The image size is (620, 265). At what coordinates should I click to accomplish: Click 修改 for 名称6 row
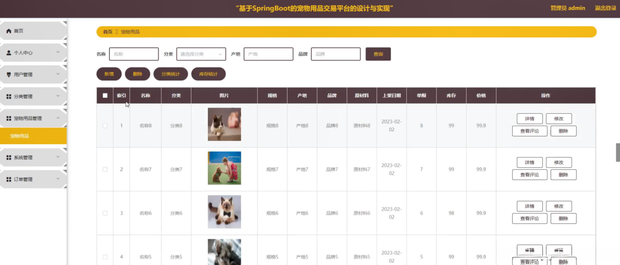[x=559, y=206]
